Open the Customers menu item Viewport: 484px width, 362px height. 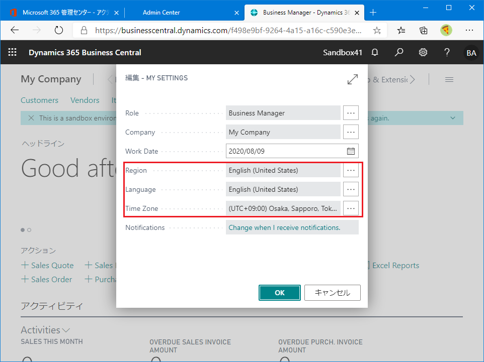[x=40, y=100]
